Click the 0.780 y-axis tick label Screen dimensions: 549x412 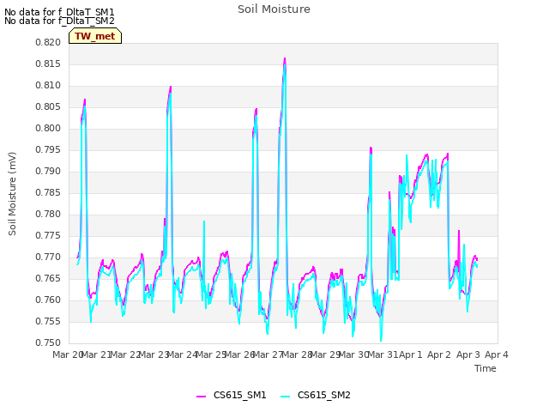(48, 214)
